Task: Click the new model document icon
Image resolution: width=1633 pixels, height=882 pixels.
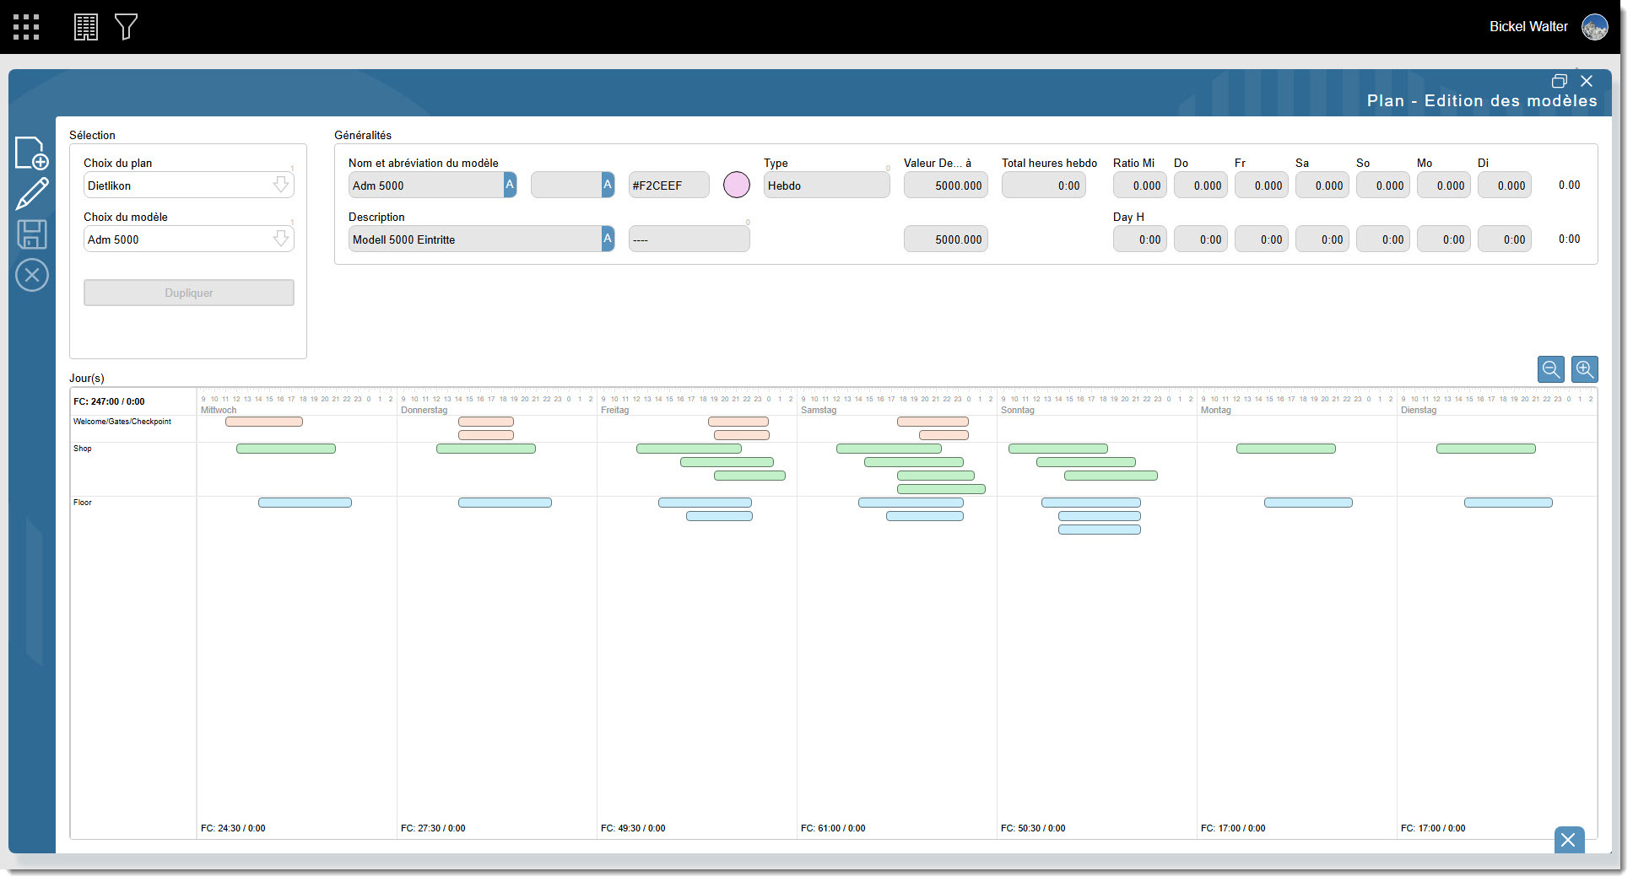Action: click(32, 153)
